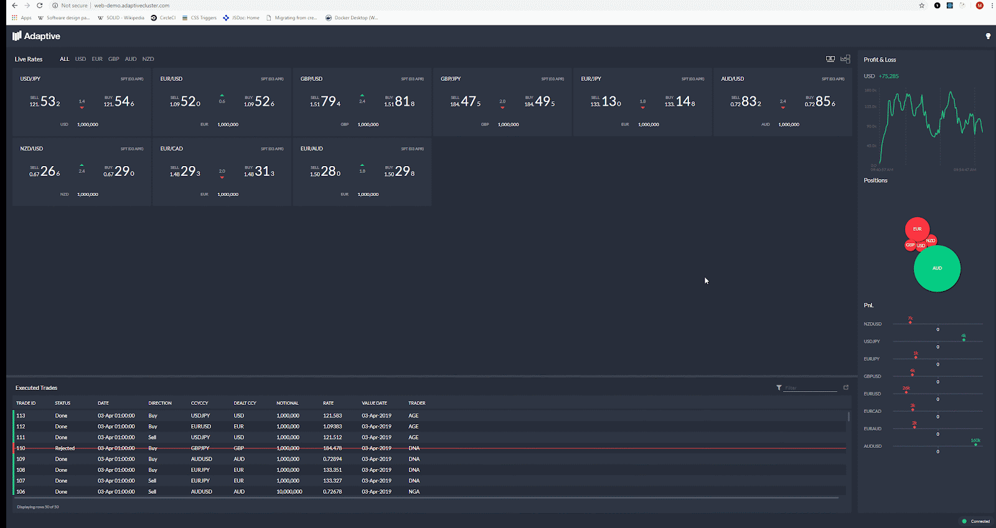
Task: Select trade ID 113 in Executed Trades
Action: tap(21, 415)
